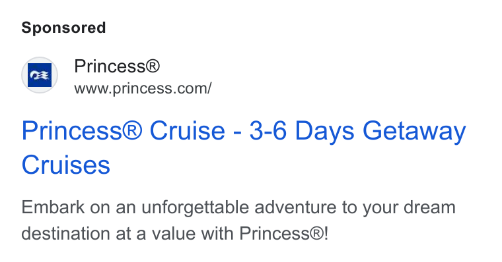Click "3-6 Days" in the blue headline
Screen dimensions: 502x262
click(302, 130)
